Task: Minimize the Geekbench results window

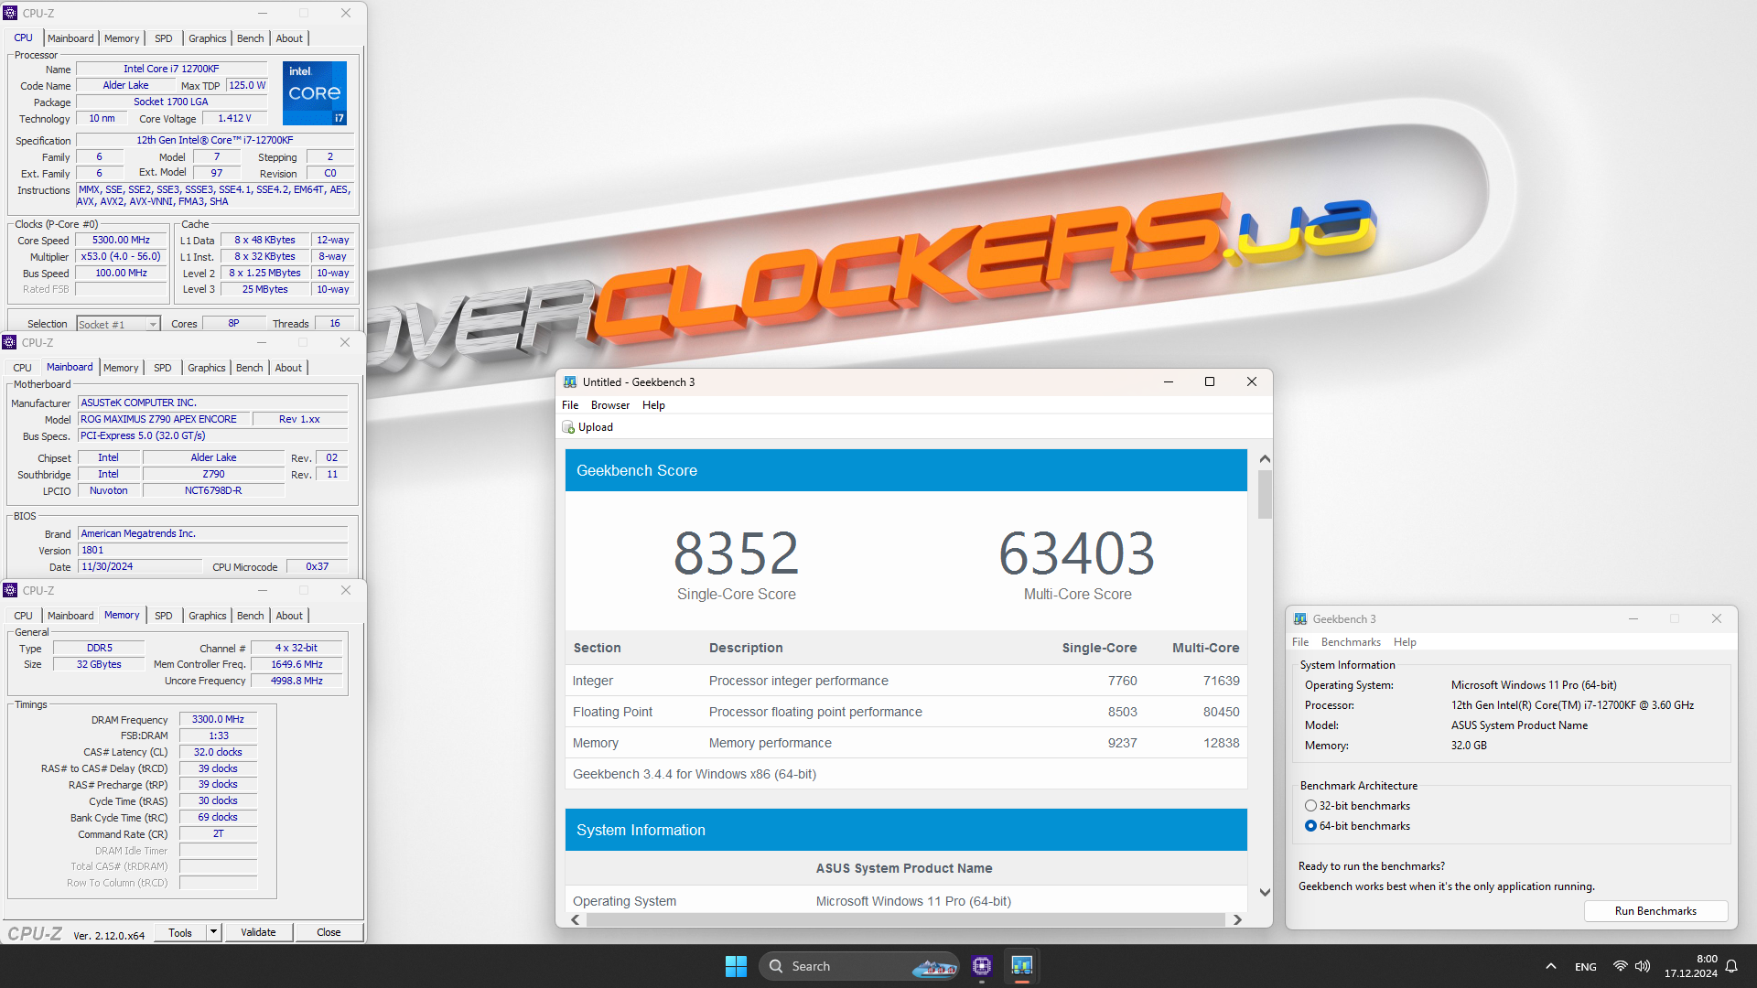Action: coord(1169,382)
